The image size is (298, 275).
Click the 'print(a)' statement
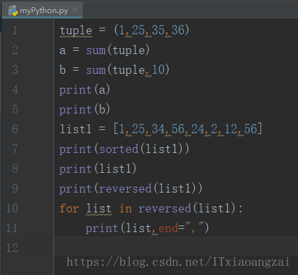pyautogui.click(x=84, y=90)
